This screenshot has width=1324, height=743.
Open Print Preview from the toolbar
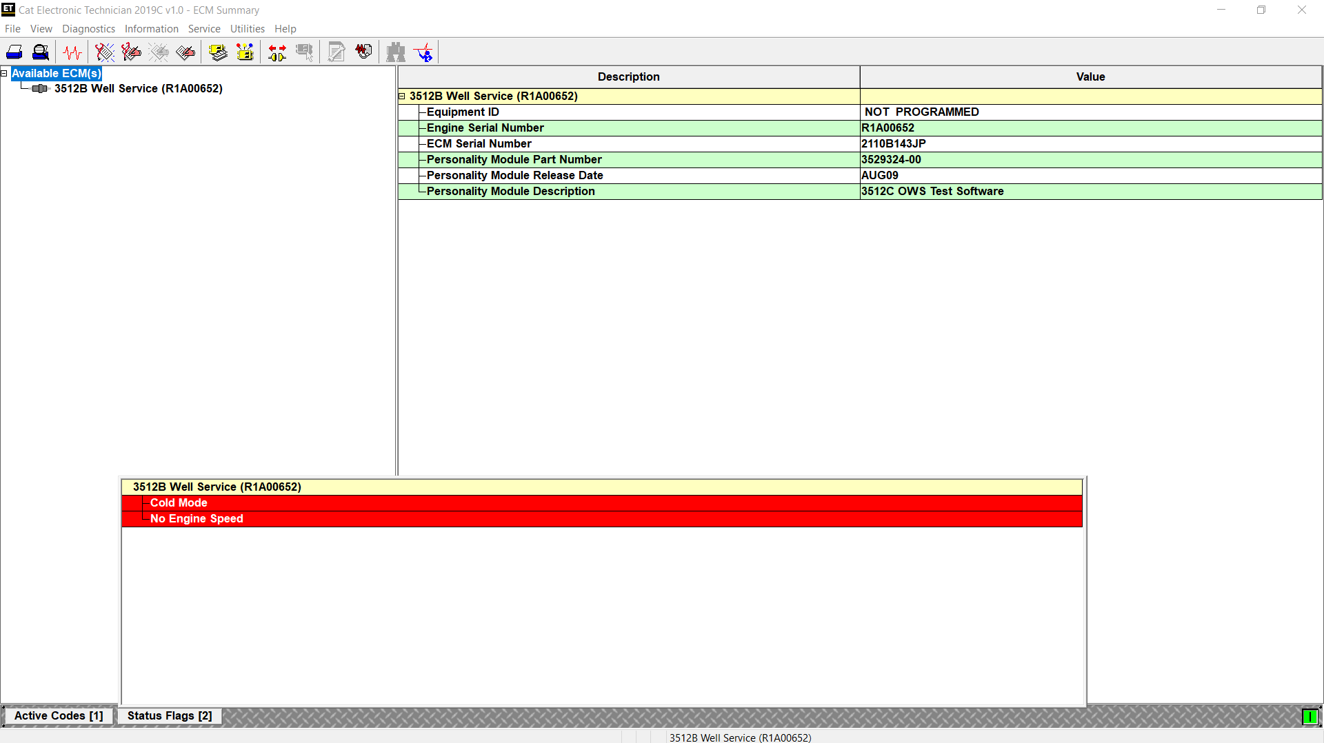(x=41, y=52)
